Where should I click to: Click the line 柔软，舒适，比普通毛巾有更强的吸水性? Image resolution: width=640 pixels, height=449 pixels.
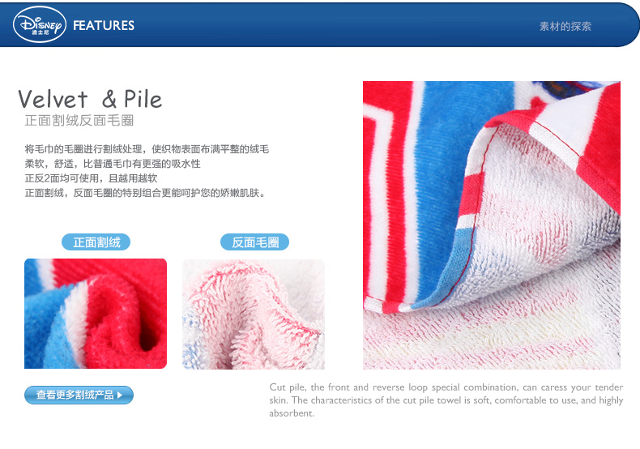pyautogui.click(x=113, y=164)
